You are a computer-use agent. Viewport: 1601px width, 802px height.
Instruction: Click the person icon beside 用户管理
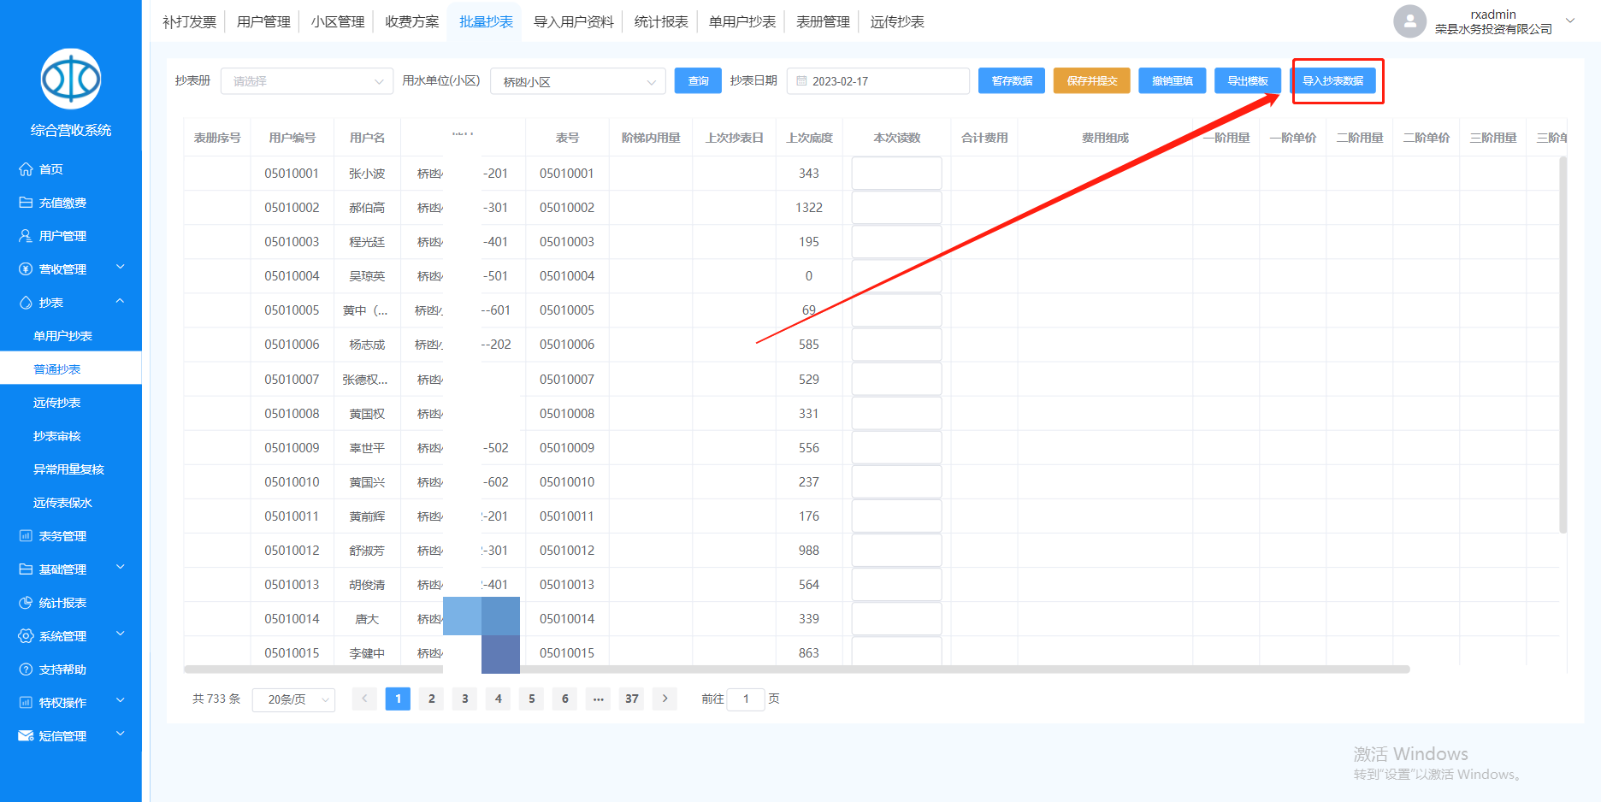(x=26, y=236)
